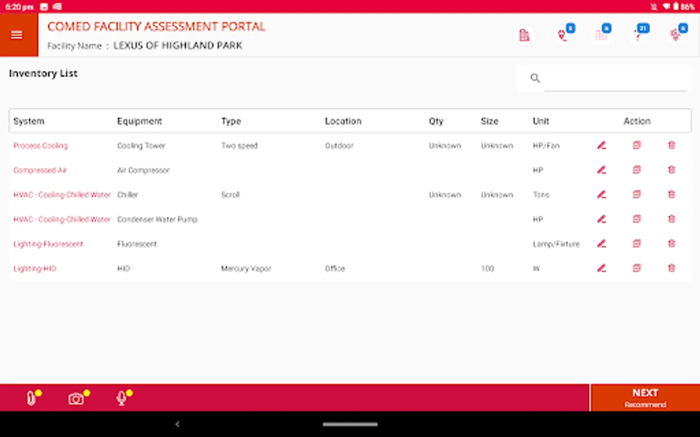This screenshot has width=700, height=437.
Task: Select the Tons unit cell
Action: [x=541, y=195]
